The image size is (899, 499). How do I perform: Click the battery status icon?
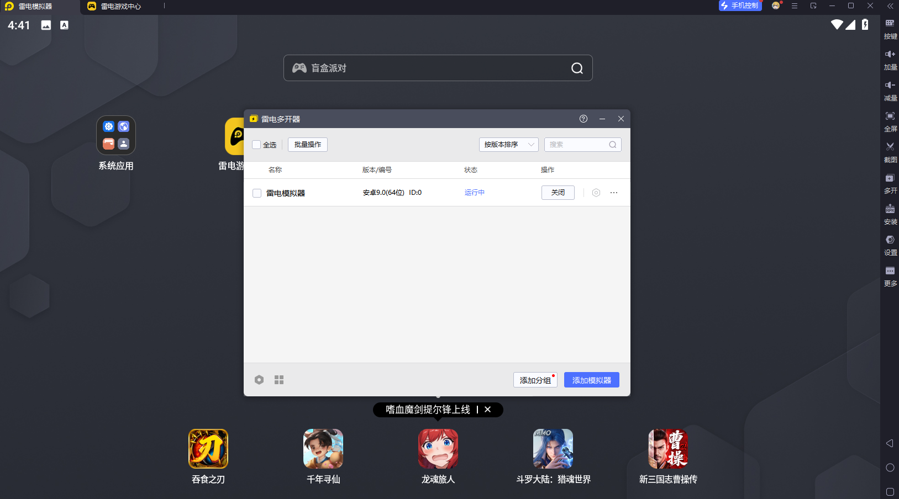click(x=865, y=24)
